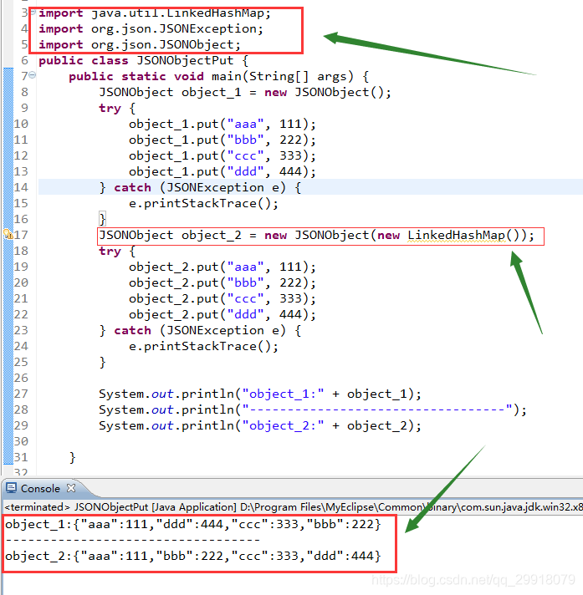Click 'JSONObject object_1 = new JSONObject();' on line 8
Image resolution: width=583 pixels, height=595 pixels.
click(244, 93)
